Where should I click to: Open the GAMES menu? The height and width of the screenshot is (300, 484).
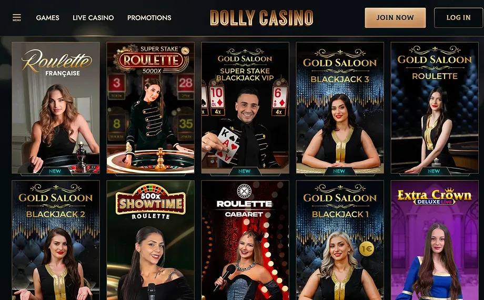[x=47, y=17]
